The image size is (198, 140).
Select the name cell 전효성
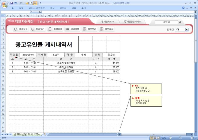(x=111, y=55)
